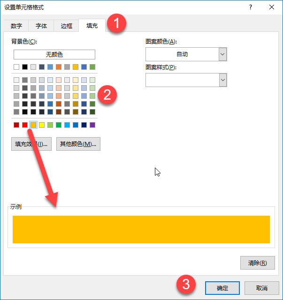
Task: Select the white swatch below 无颜色
Action: [x=16, y=67]
